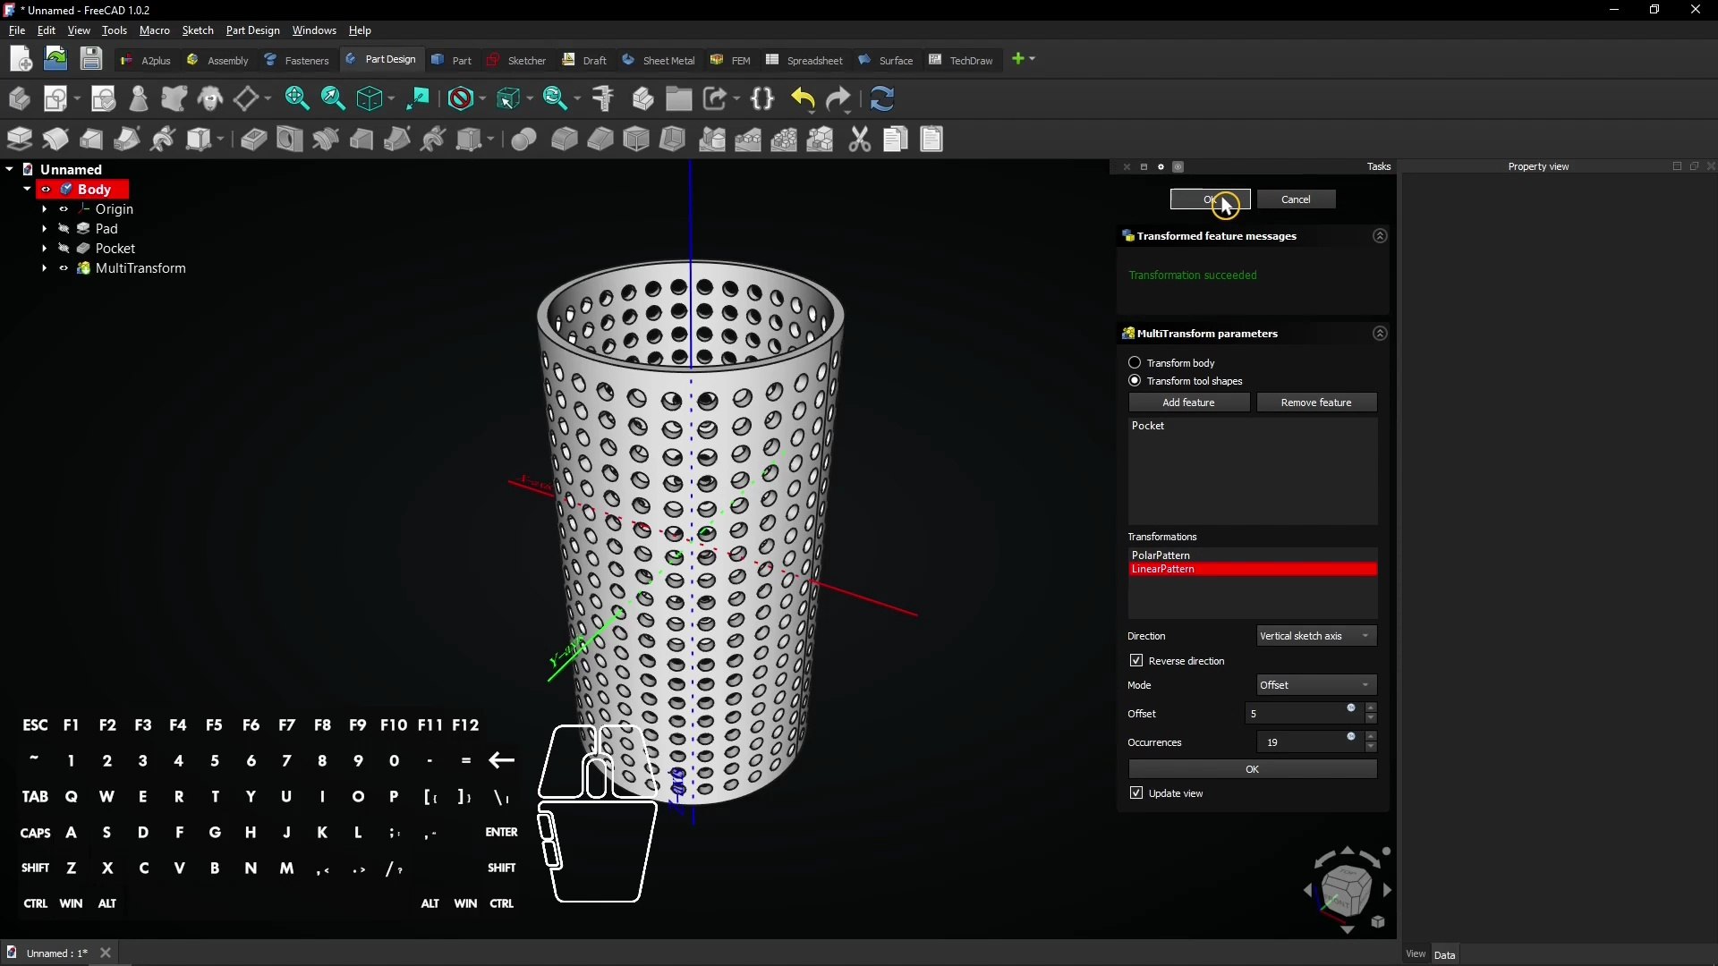Screen dimensions: 1718x966
Task: Uncheck Reverse direction checkbox
Action: click(x=1136, y=661)
